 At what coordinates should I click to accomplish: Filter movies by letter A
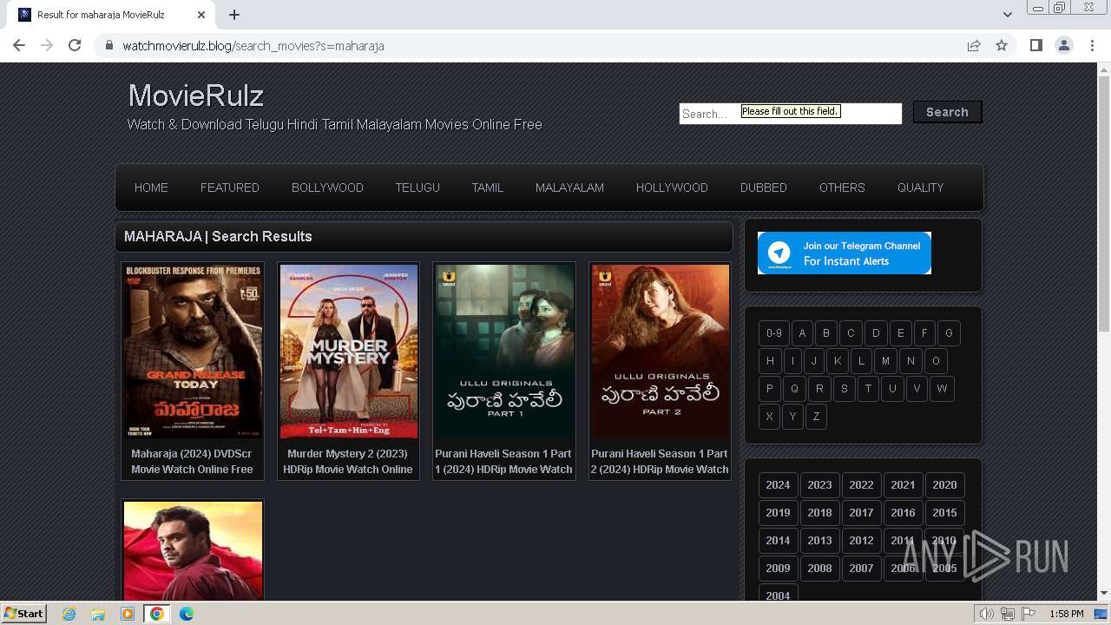pyautogui.click(x=802, y=333)
